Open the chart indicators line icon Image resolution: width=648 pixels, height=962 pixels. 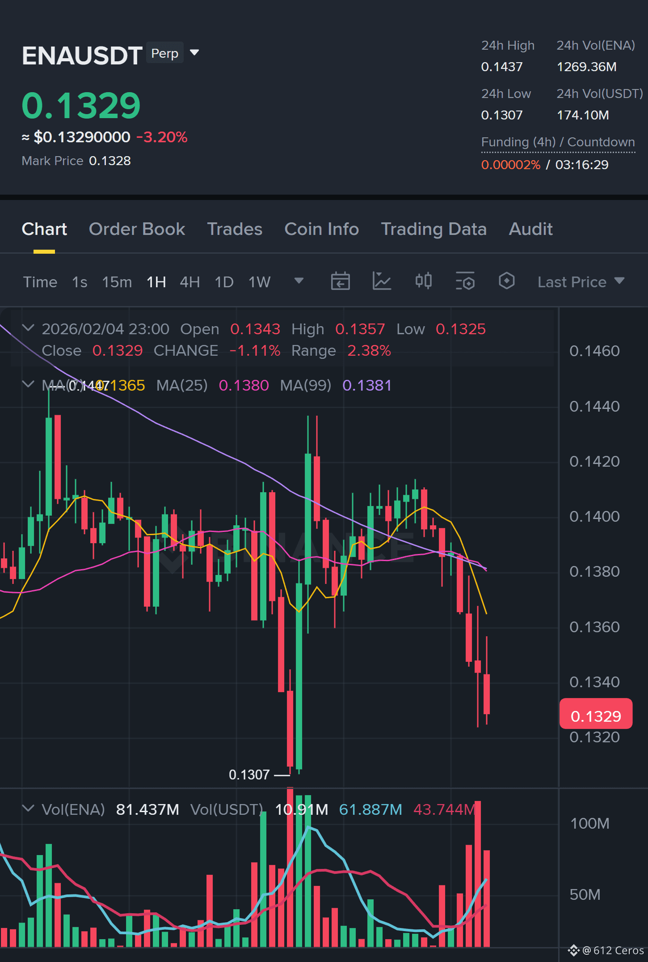(382, 281)
